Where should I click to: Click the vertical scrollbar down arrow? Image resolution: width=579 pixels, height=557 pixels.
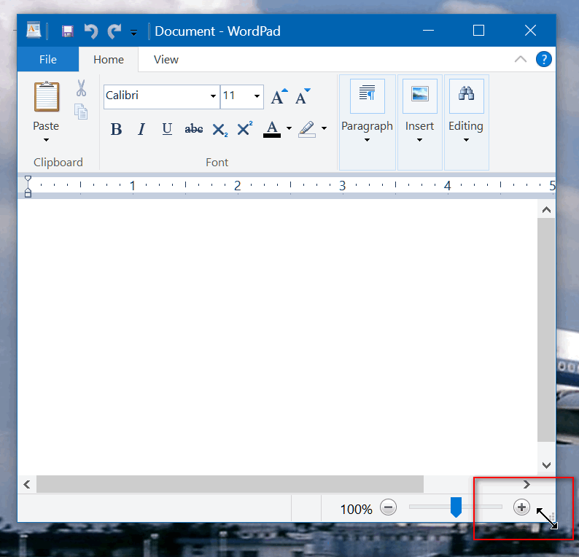click(546, 465)
